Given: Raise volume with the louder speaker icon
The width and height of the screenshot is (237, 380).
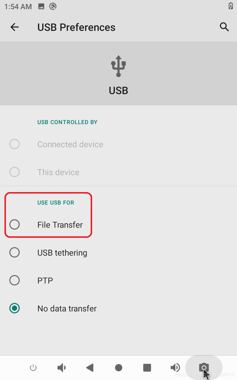Looking at the screenshot, I should point(175,368).
